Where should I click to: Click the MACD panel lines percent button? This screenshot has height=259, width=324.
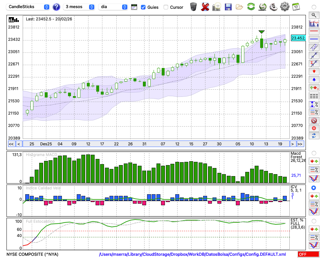pos(314,170)
